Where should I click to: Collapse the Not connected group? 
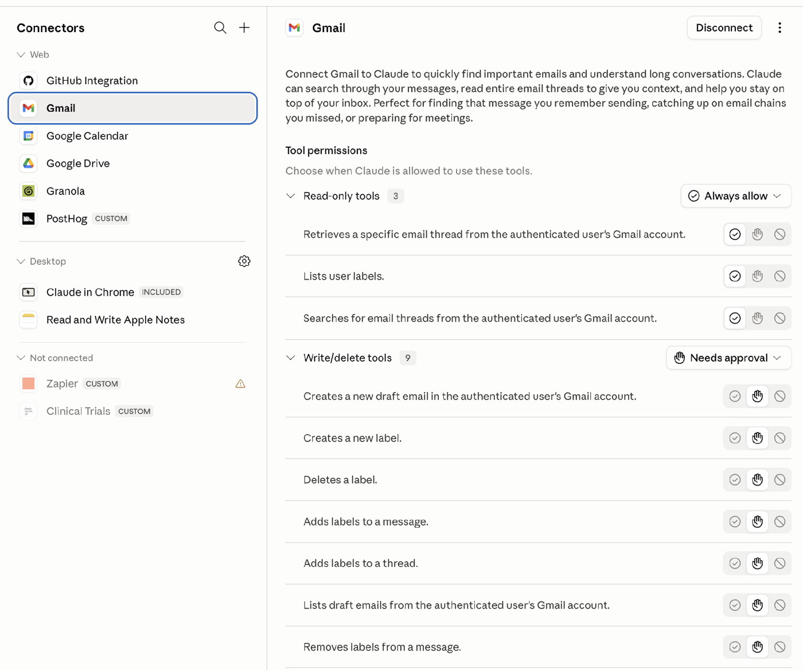21,358
